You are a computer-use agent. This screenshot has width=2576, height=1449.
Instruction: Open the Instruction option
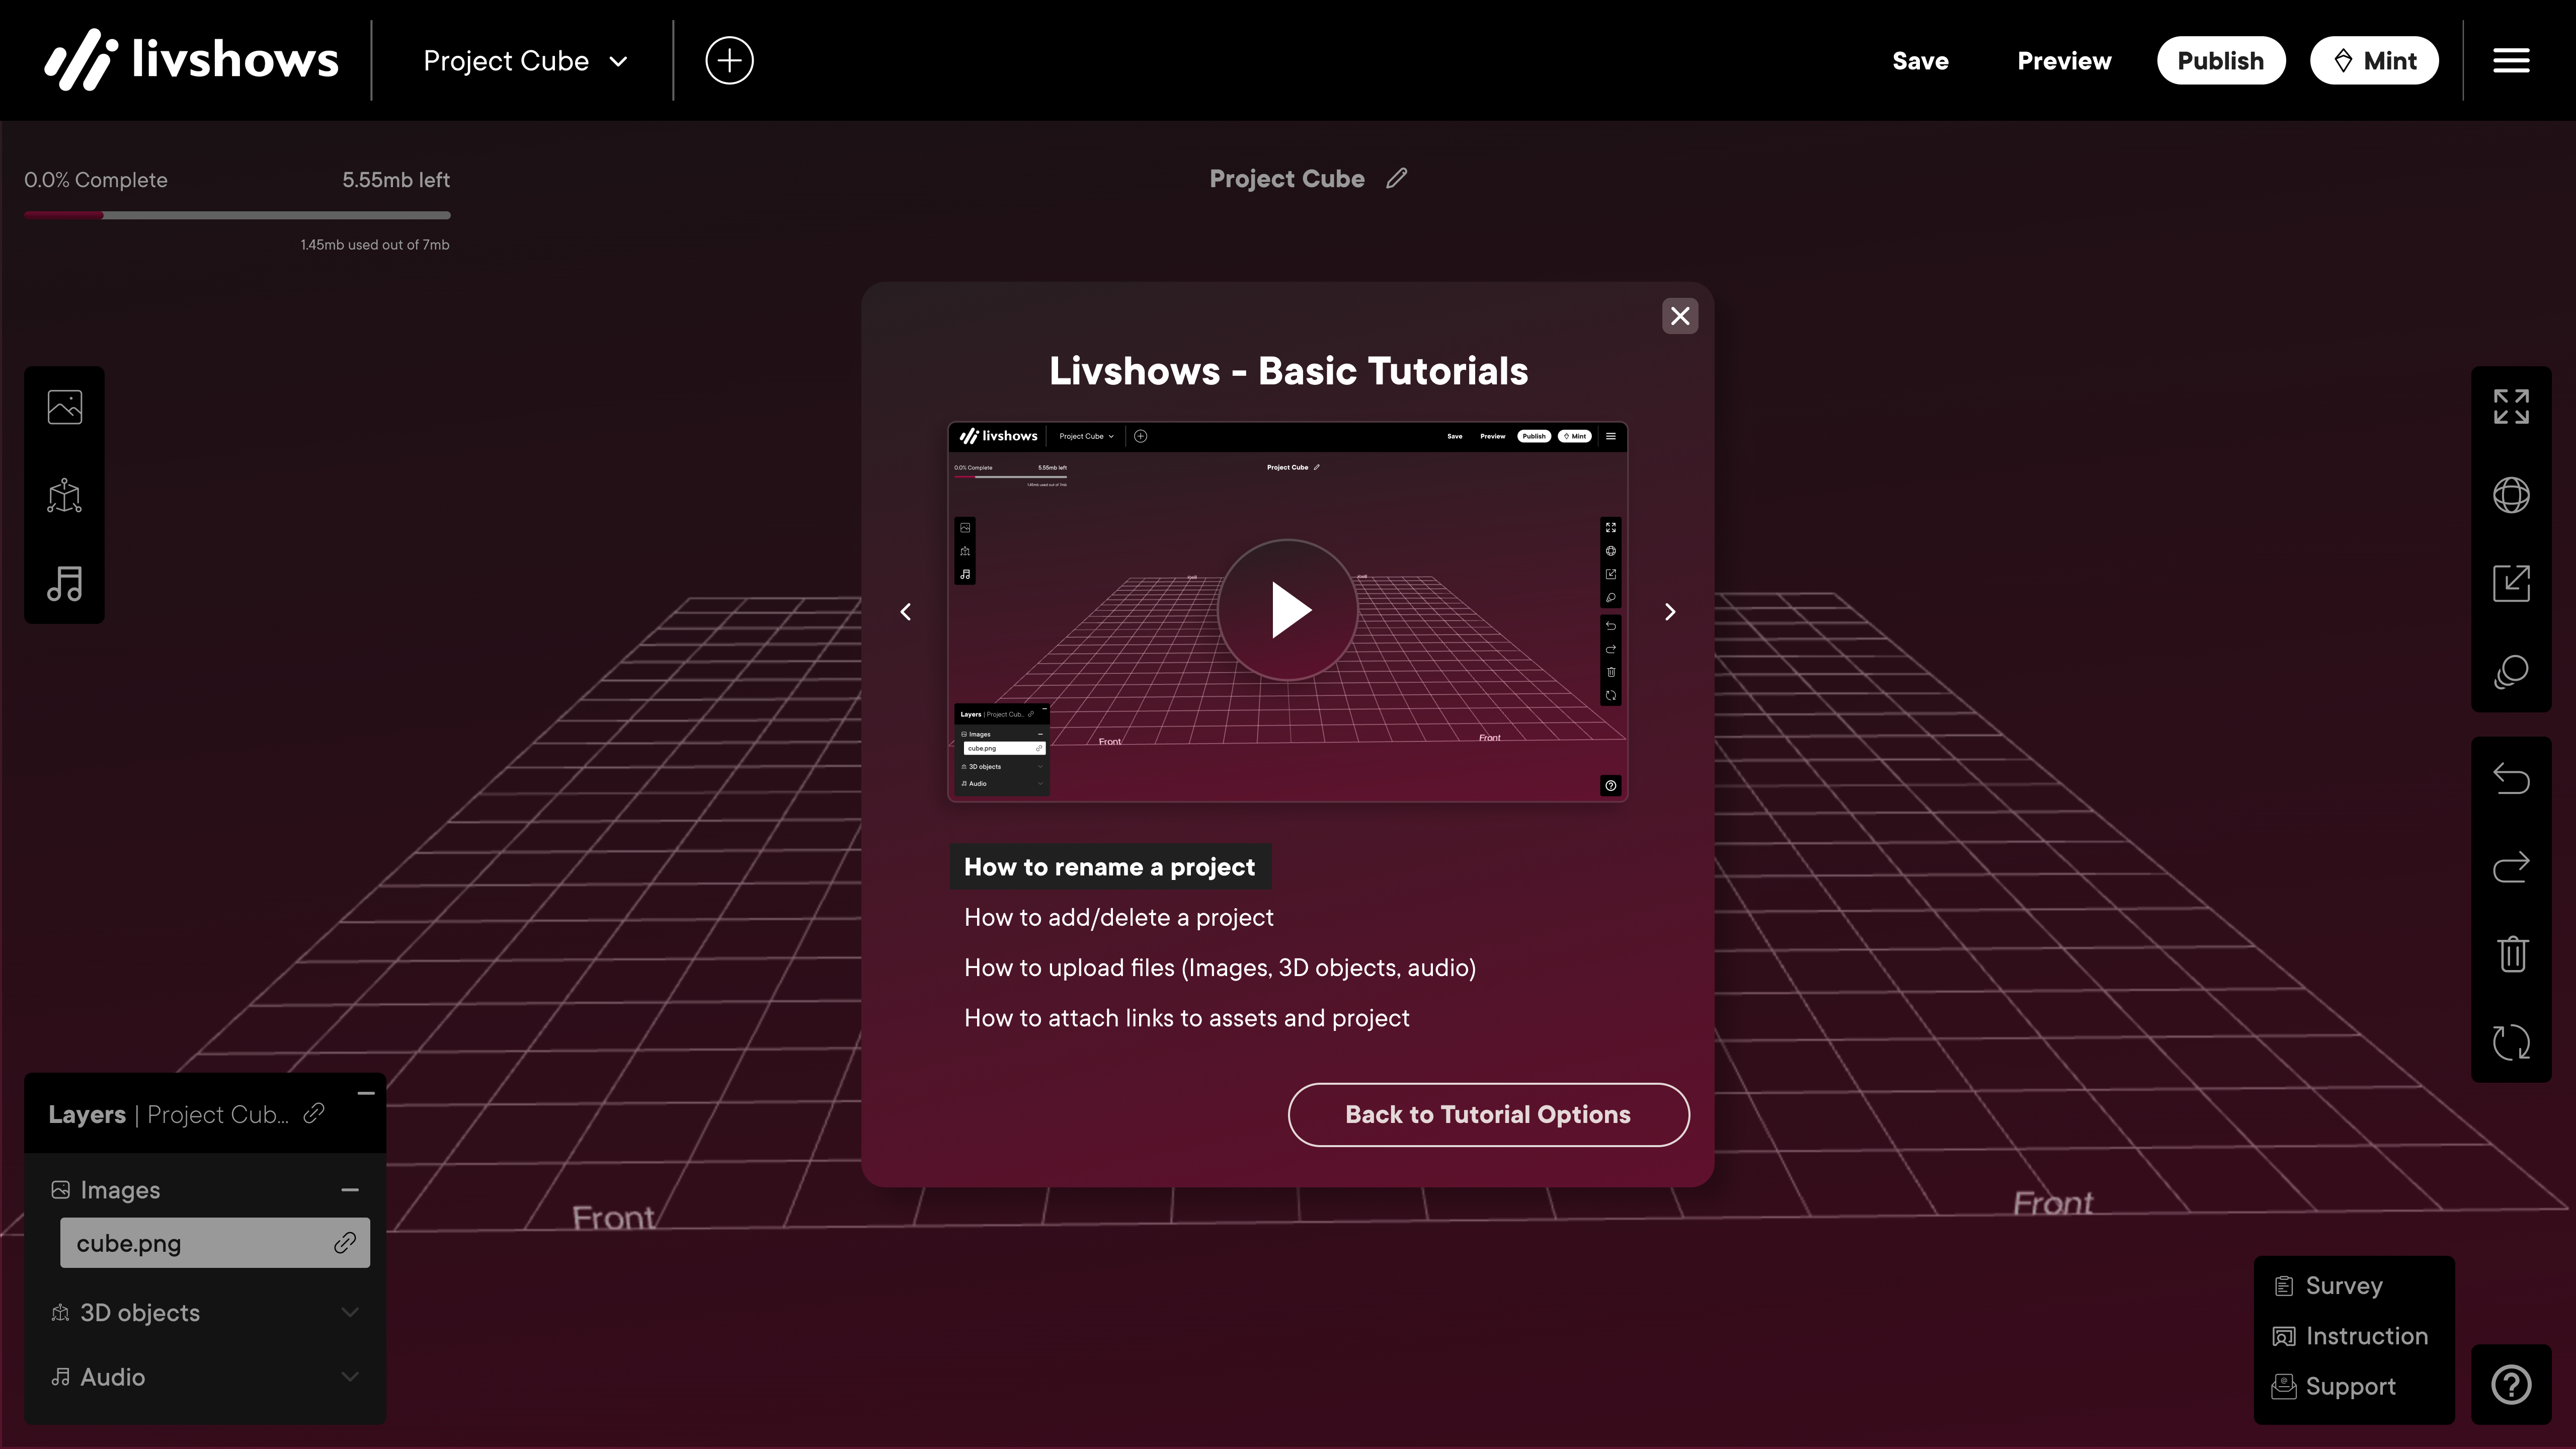2350,1336
